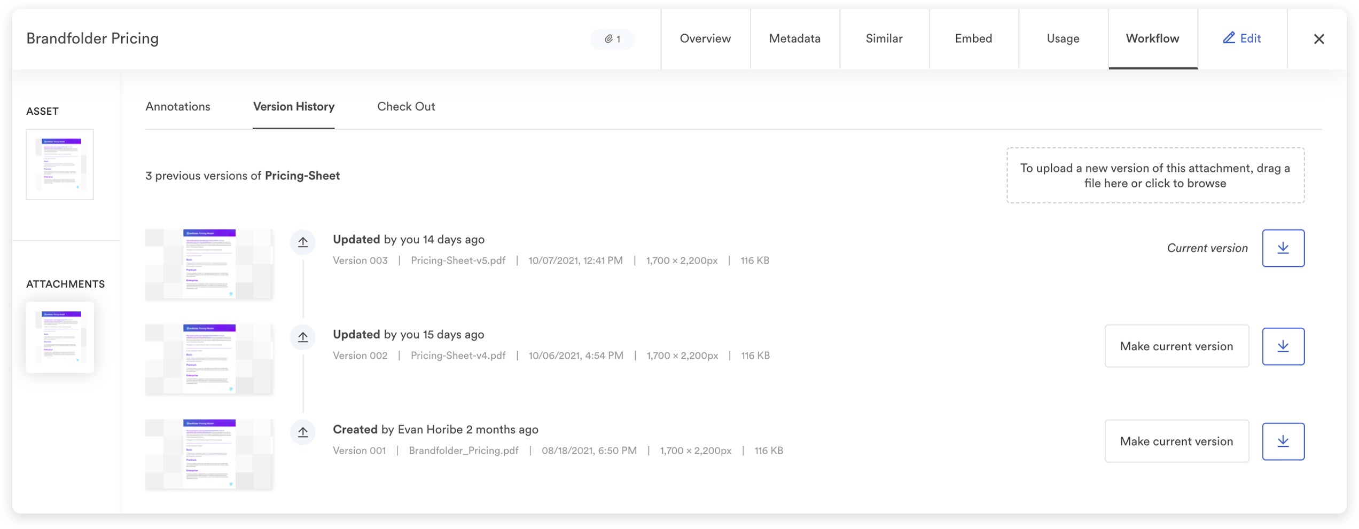Screen dimensions: 1359x529
Task: Select the asset thumbnail under ASSET
Action: pos(60,164)
